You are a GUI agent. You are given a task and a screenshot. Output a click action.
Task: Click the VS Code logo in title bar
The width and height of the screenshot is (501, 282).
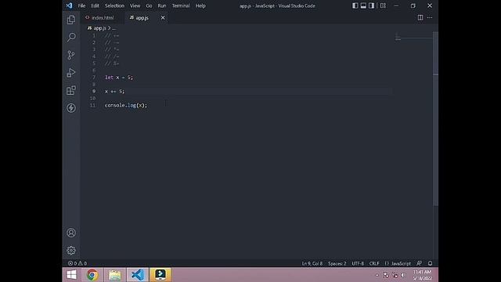[x=70, y=5]
